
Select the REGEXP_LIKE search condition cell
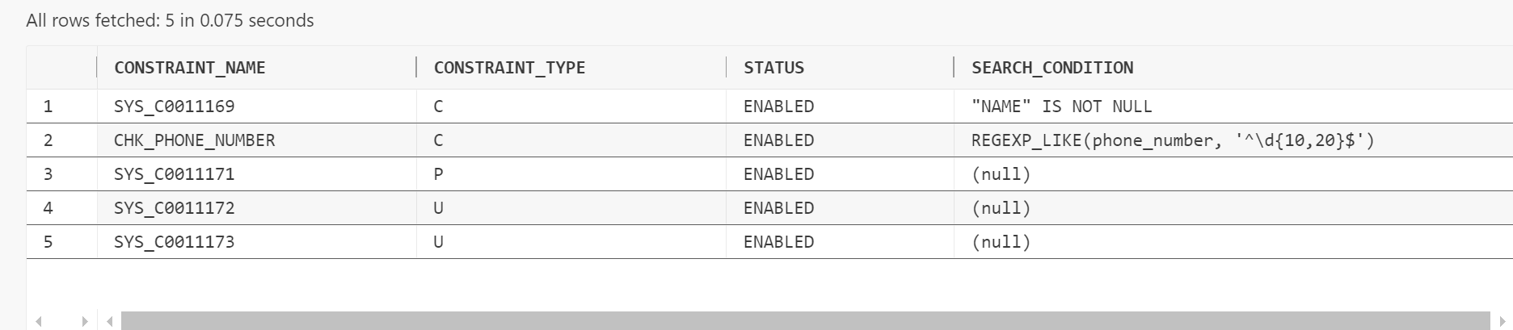click(1233, 140)
